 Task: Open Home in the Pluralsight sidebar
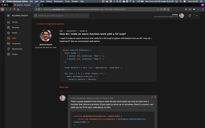(x=15, y=22)
